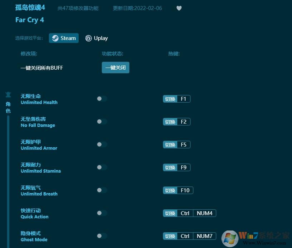Click the Uplay spiral logo icon
Screen dimensions: 292x248
[x=88, y=38]
